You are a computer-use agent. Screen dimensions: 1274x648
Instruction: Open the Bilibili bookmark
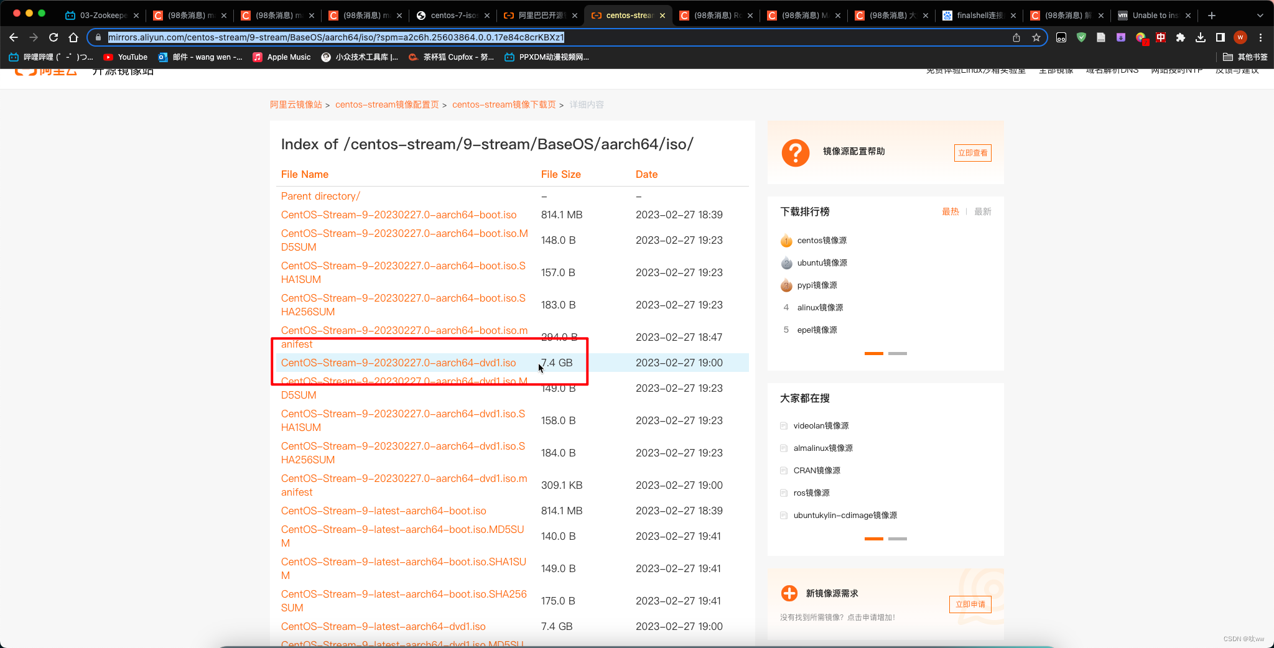pyautogui.click(x=51, y=57)
